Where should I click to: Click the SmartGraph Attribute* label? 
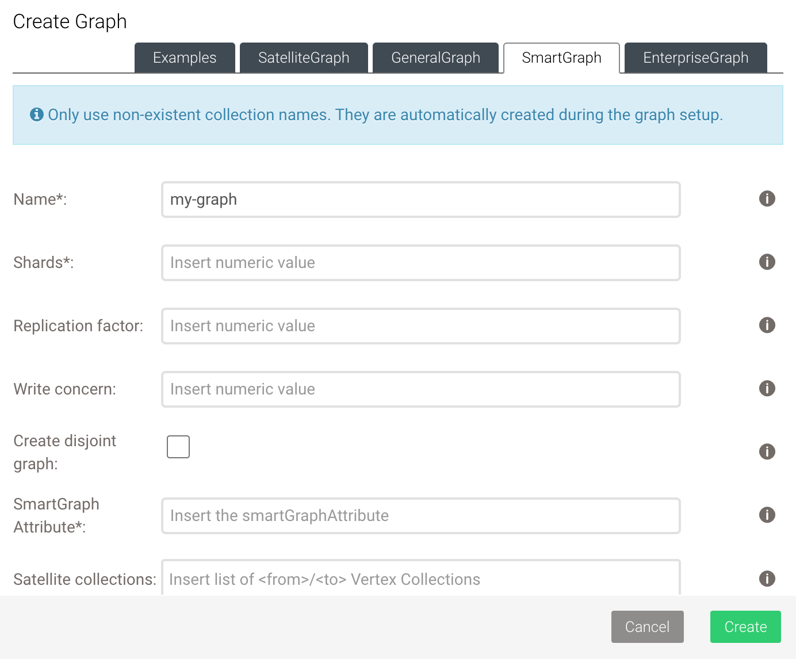click(x=56, y=516)
